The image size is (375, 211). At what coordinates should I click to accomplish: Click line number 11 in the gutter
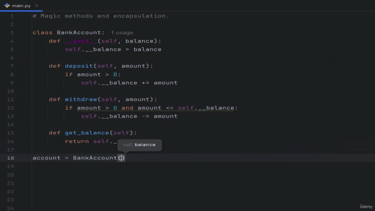(11, 100)
